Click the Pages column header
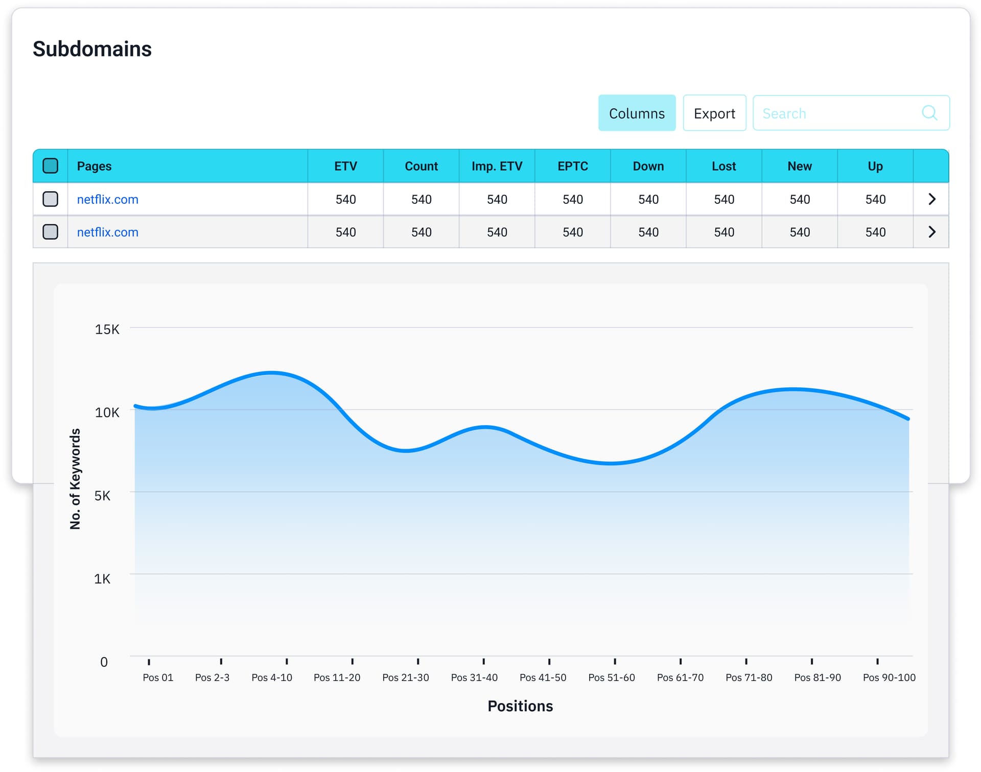The image size is (981, 772). pyautogui.click(x=94, y=166)
